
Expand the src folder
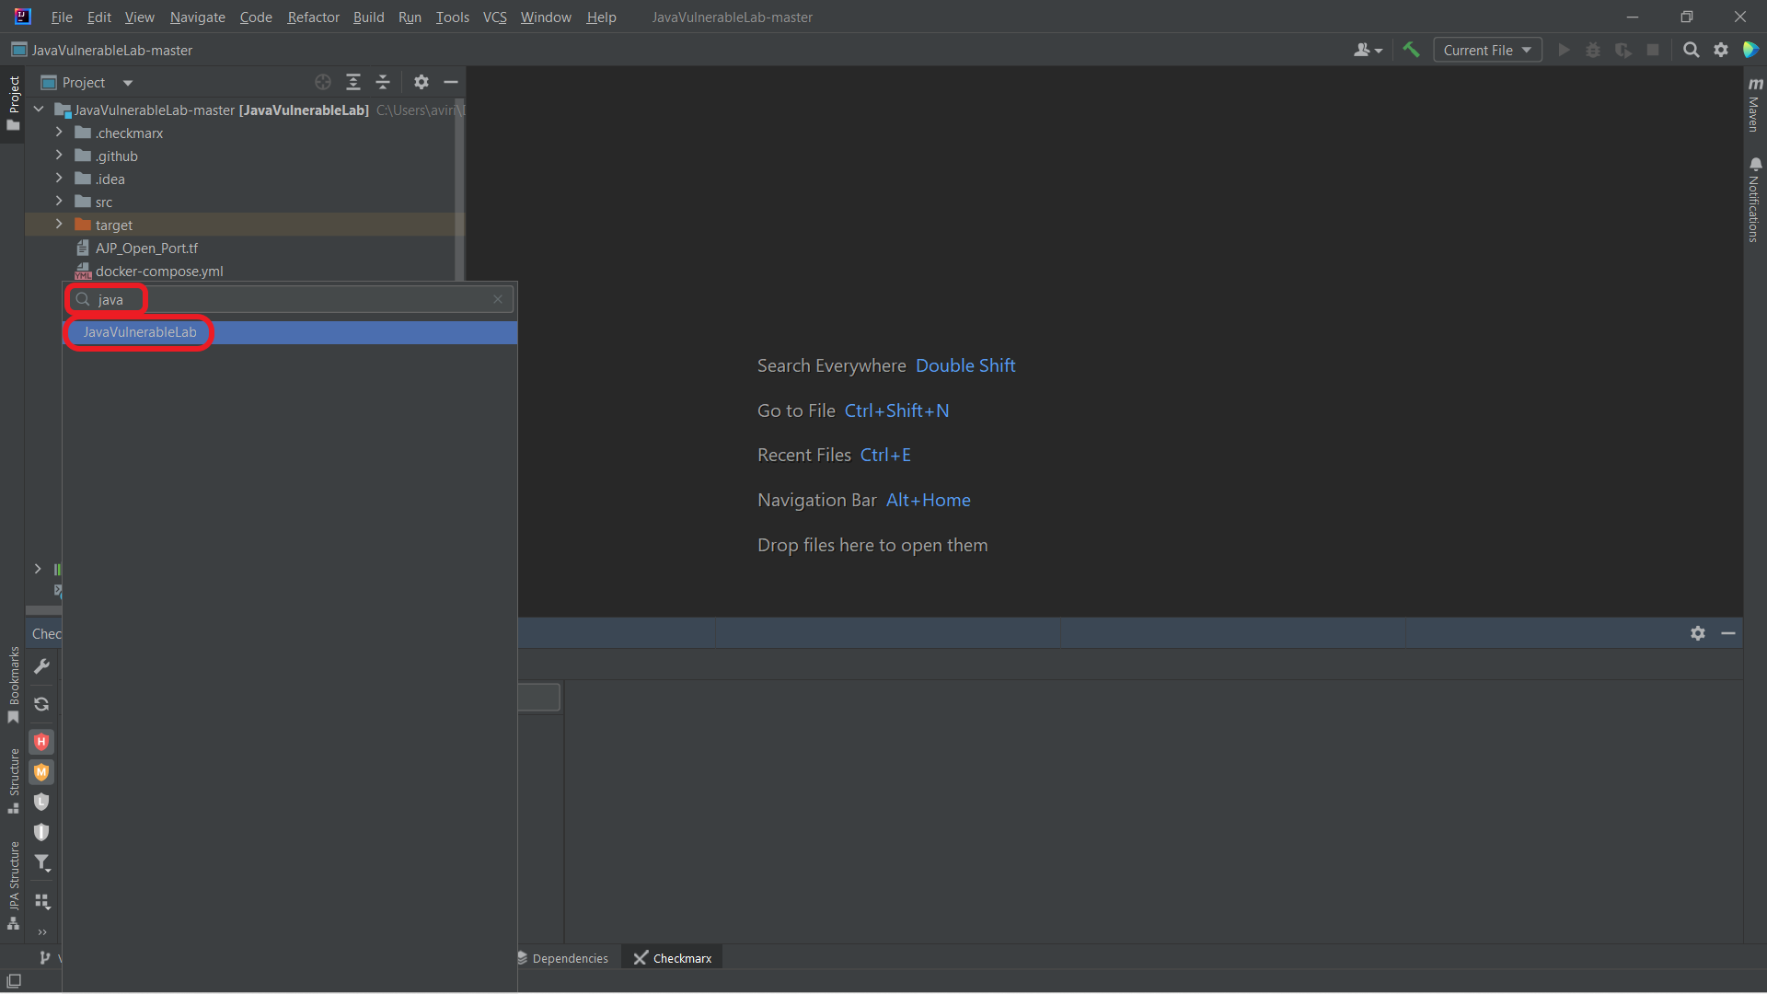click(x=59, y=202)
